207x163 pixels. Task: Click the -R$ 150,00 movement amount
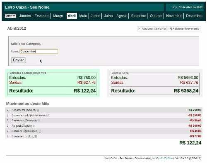195,115
